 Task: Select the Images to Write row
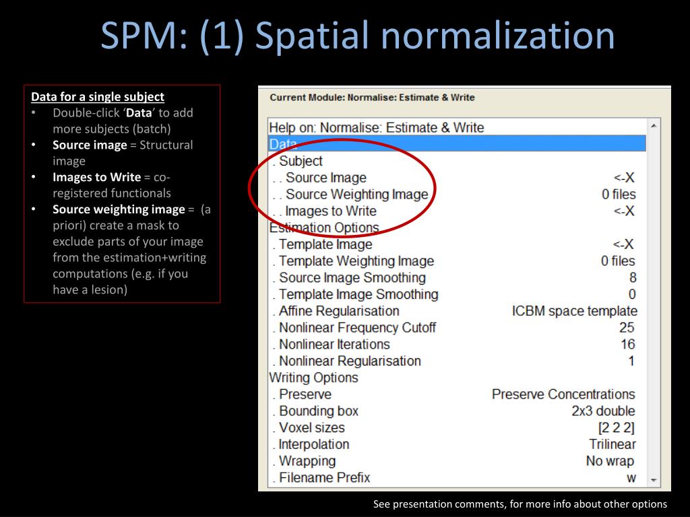click(457, 211)
